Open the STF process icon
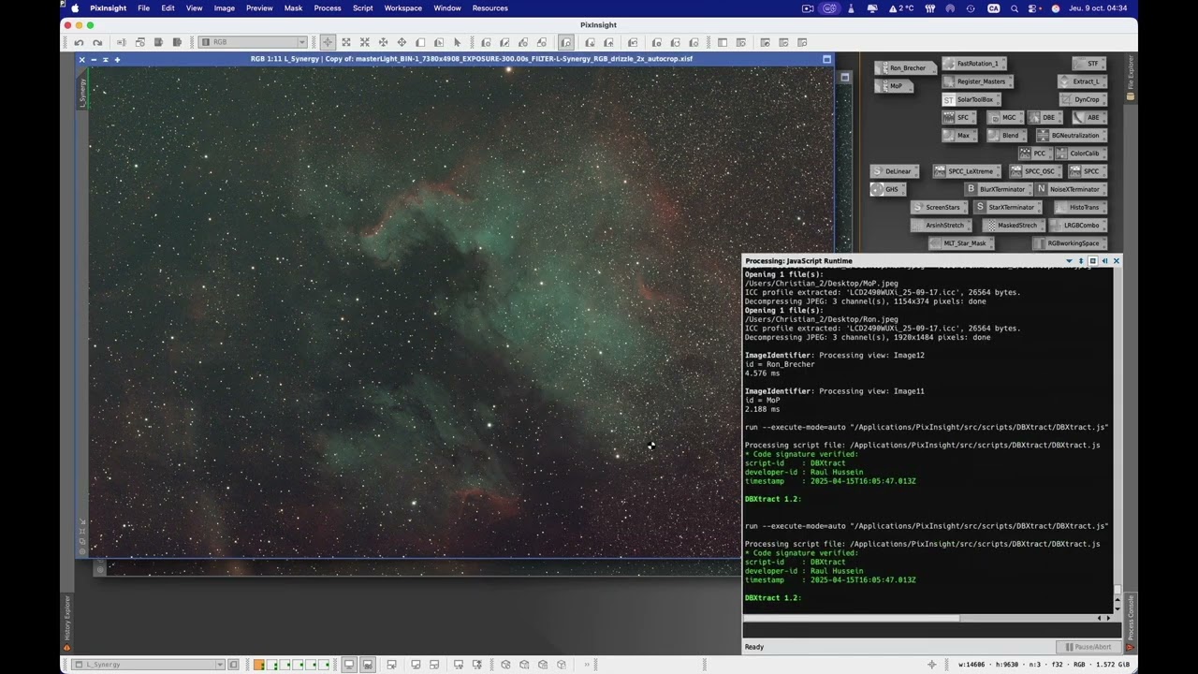The image size is (1198, 674). (1088, 64)
